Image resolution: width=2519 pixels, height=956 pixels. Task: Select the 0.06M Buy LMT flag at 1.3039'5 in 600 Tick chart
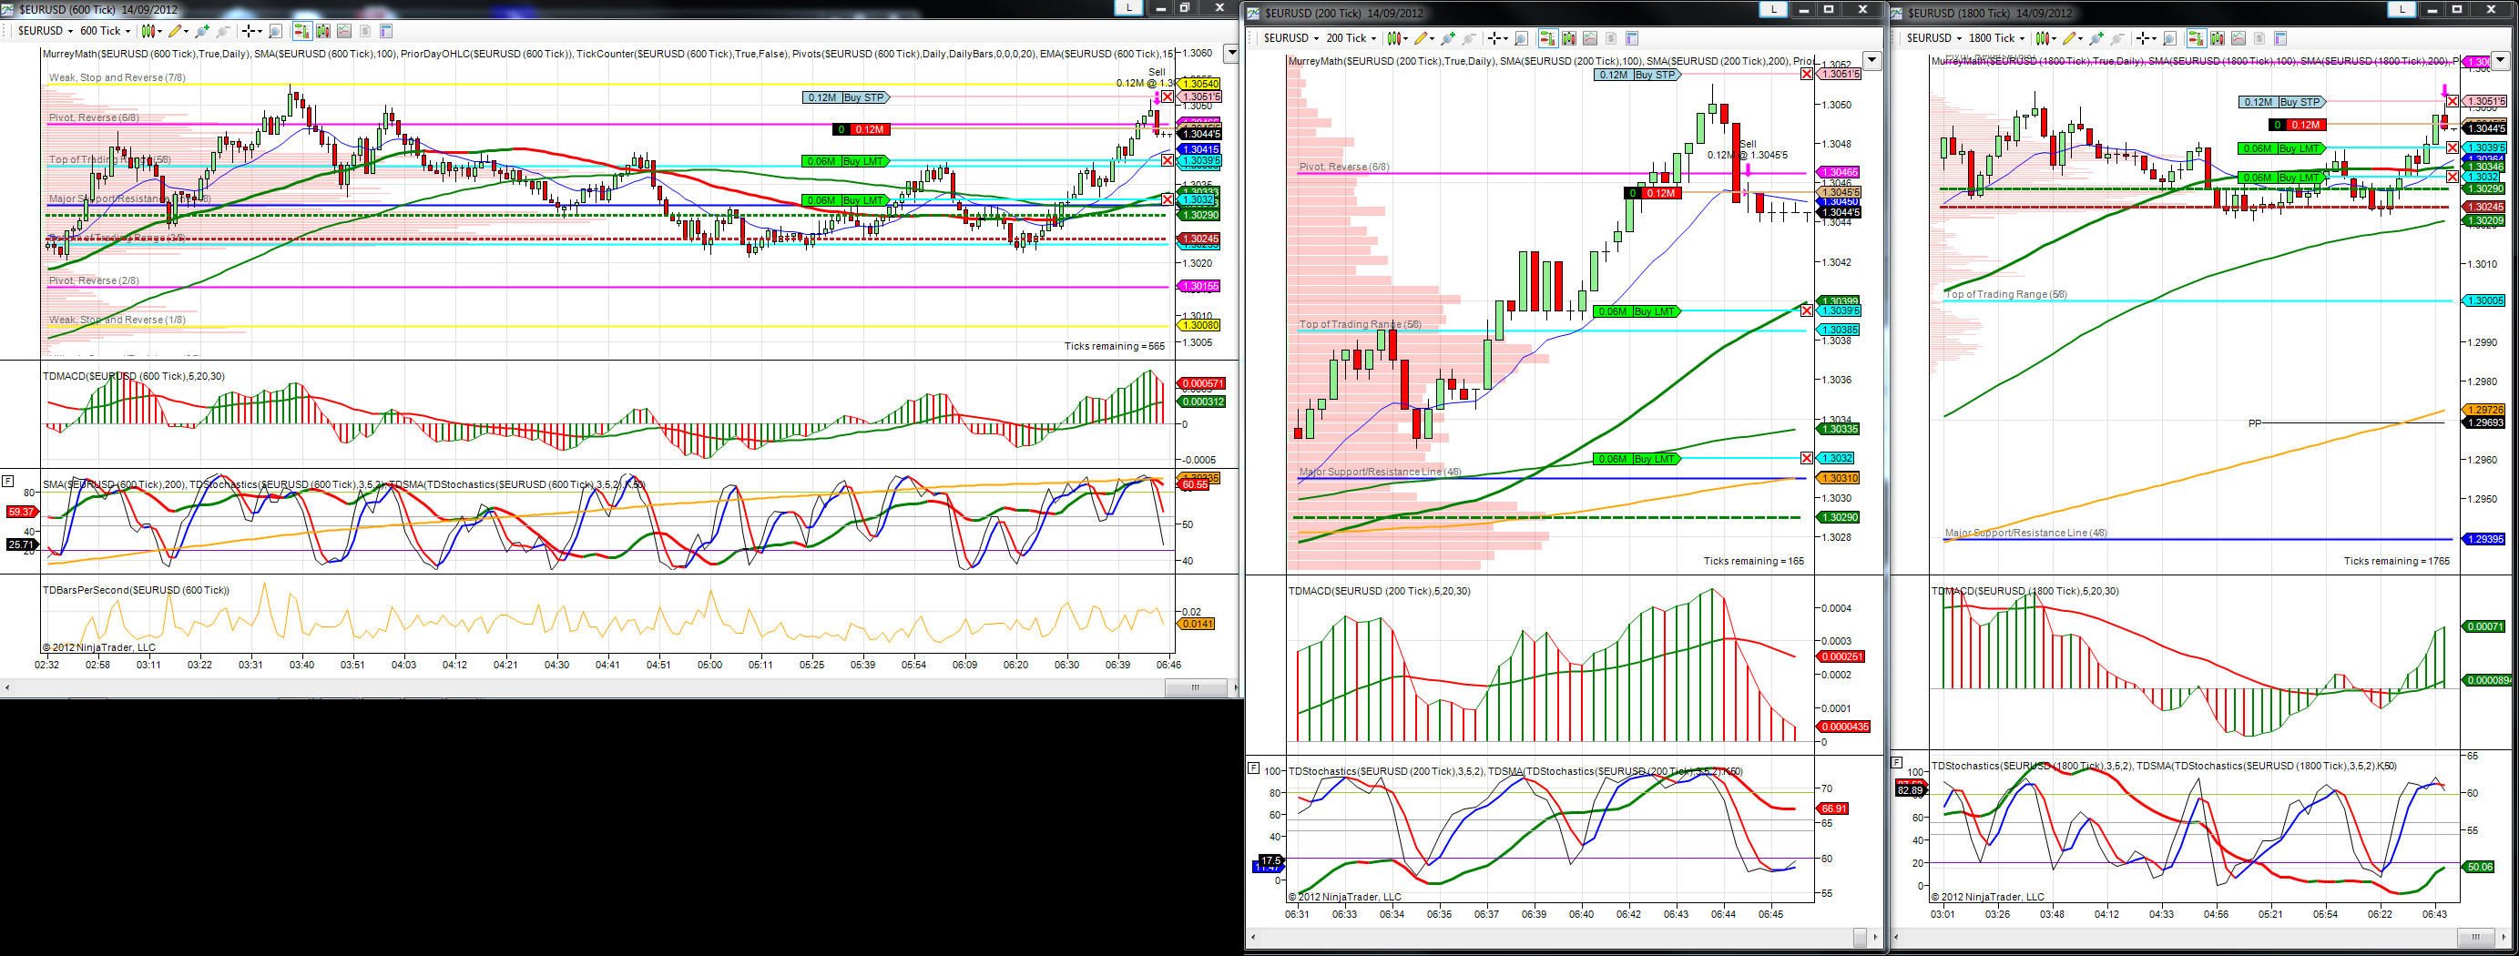845,161
